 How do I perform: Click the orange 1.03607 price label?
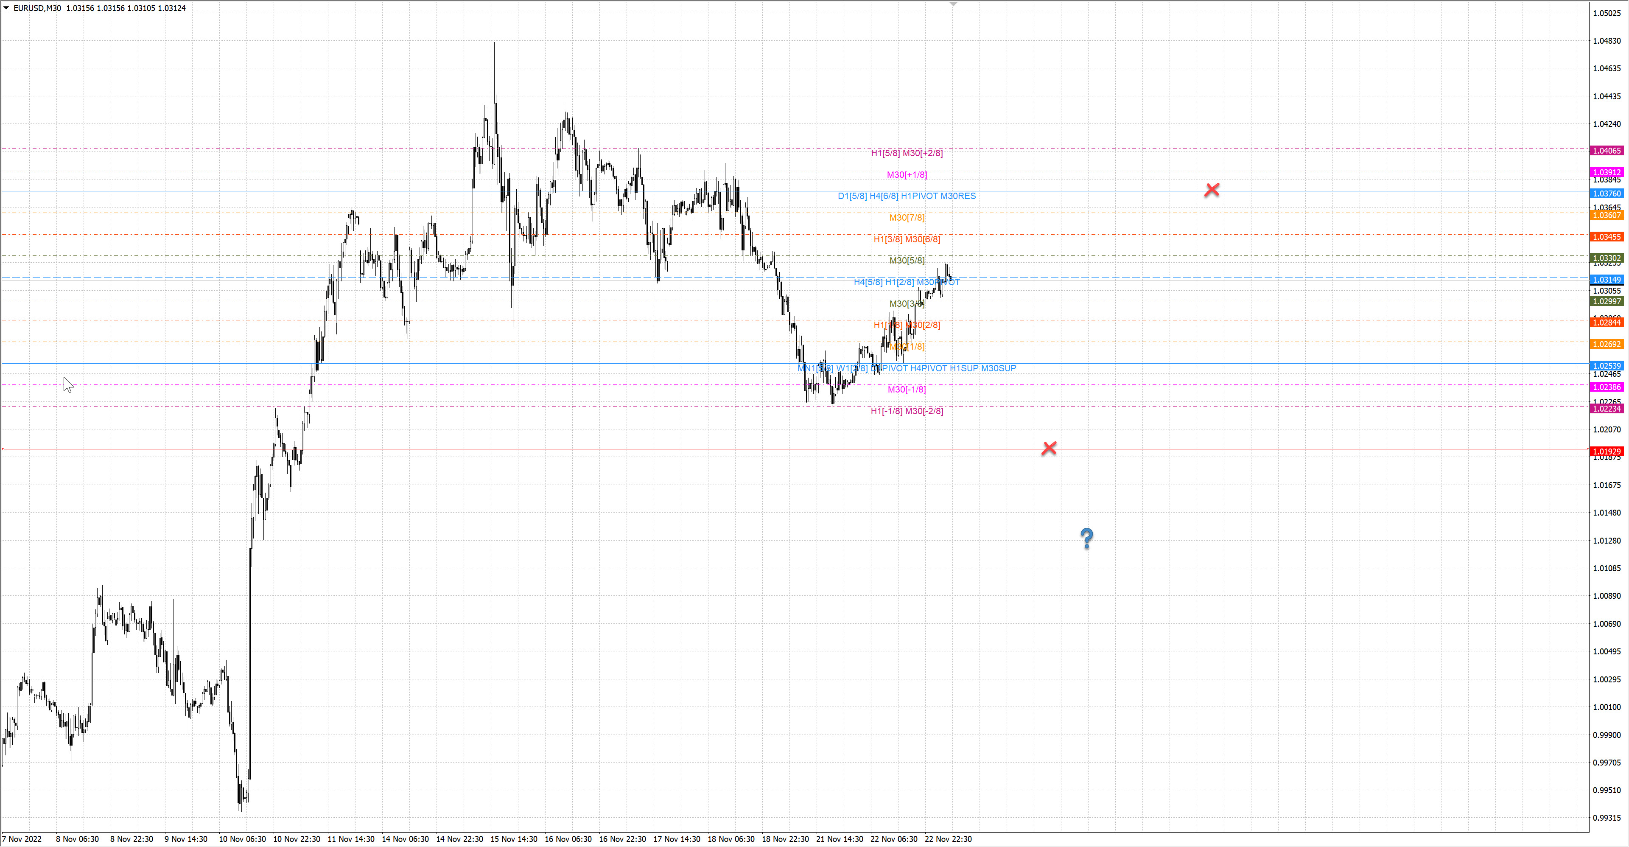tap(1606, 216)
